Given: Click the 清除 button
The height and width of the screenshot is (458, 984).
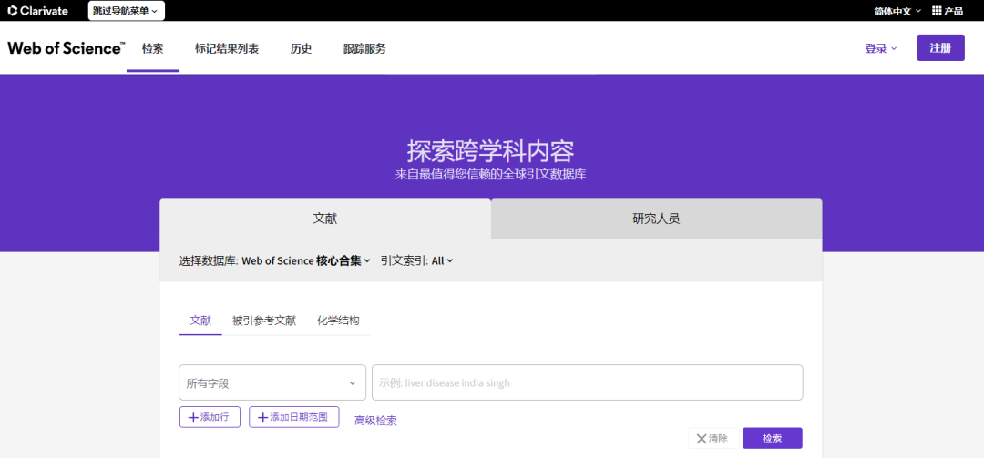Looking at the screenshot, I should pyautogui.click(x=712, y=439).
